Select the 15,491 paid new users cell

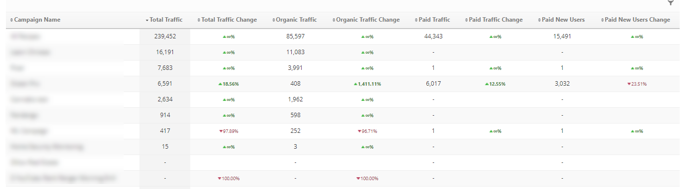click(562, 36)
